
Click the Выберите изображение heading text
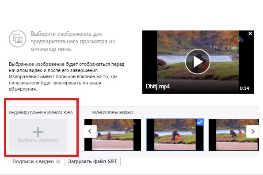[x=72, y=42]
